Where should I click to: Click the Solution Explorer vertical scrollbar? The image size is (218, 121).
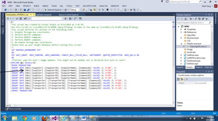point(212,45)
